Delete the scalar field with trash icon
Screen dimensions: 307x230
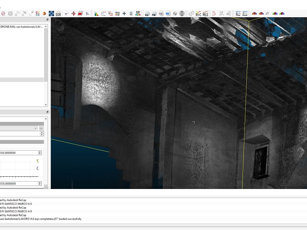[x=117, y=13]
